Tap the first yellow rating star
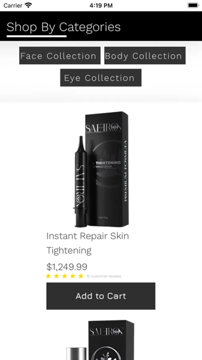Screen dimensions: 202x360 [x=48, y=276]
